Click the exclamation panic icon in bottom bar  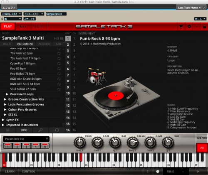click(x=148, y=172)
